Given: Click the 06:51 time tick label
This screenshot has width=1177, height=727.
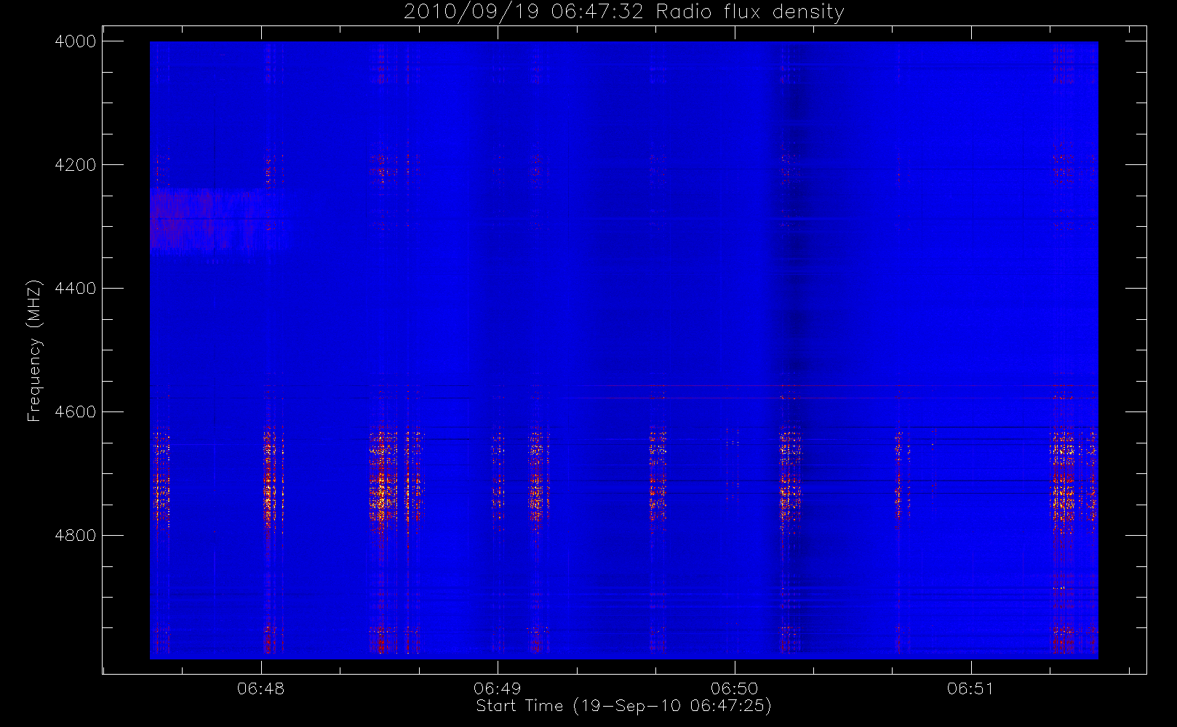Looking at the screenshot, I should [x=971, y=688].
